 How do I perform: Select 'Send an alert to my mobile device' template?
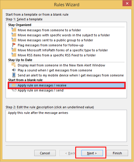tap(71, 75)
